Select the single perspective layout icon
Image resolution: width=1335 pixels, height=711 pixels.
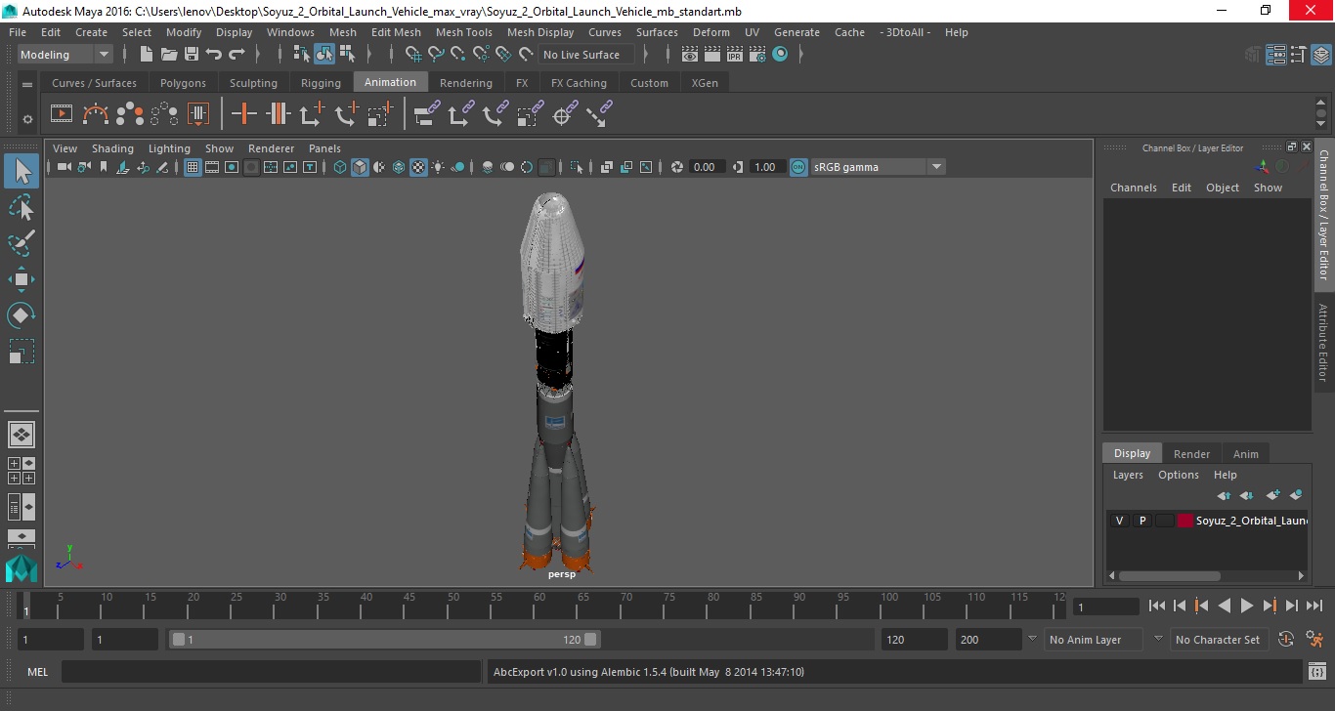pyautogui.click(x=22, y=435)
